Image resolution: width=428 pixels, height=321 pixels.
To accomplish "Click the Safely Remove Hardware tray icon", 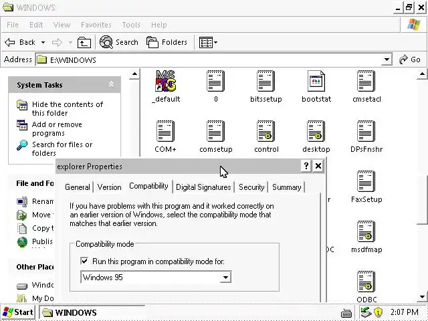I will pos(366,312).
